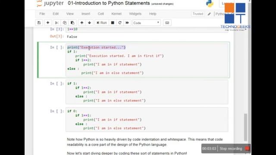Open the Help menu
The width and height of the screenshot is (276, 155).
[153, 14]
